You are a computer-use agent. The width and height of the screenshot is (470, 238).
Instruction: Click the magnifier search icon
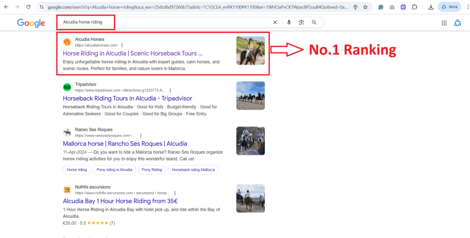click(x=314, y=22)
